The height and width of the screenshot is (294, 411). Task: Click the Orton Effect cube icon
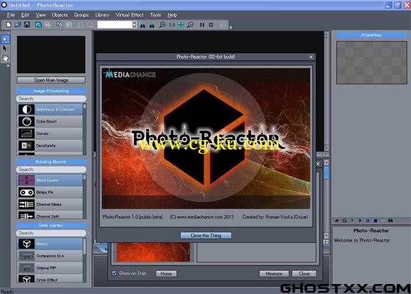pos(27,279)
